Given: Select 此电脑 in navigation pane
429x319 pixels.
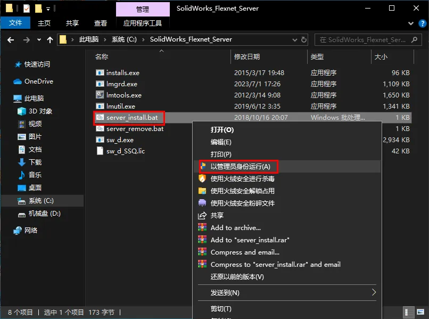Looking at the screenshot, I should pos(43,99).
